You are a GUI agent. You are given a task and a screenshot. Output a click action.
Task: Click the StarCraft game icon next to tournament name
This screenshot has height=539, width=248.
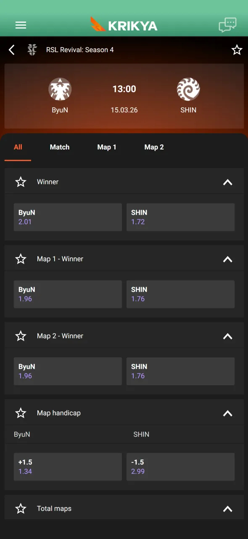click(32, 50)
